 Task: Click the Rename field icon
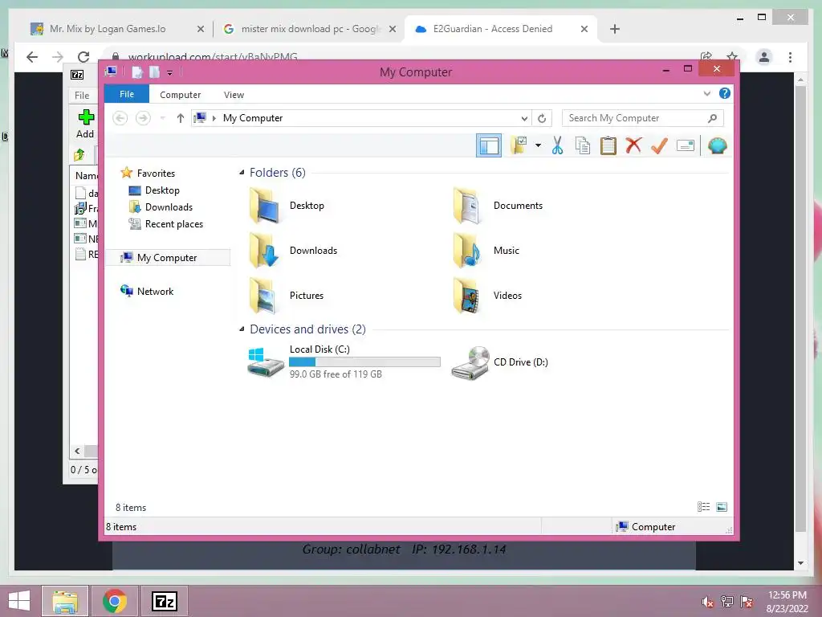click(686, 145)
